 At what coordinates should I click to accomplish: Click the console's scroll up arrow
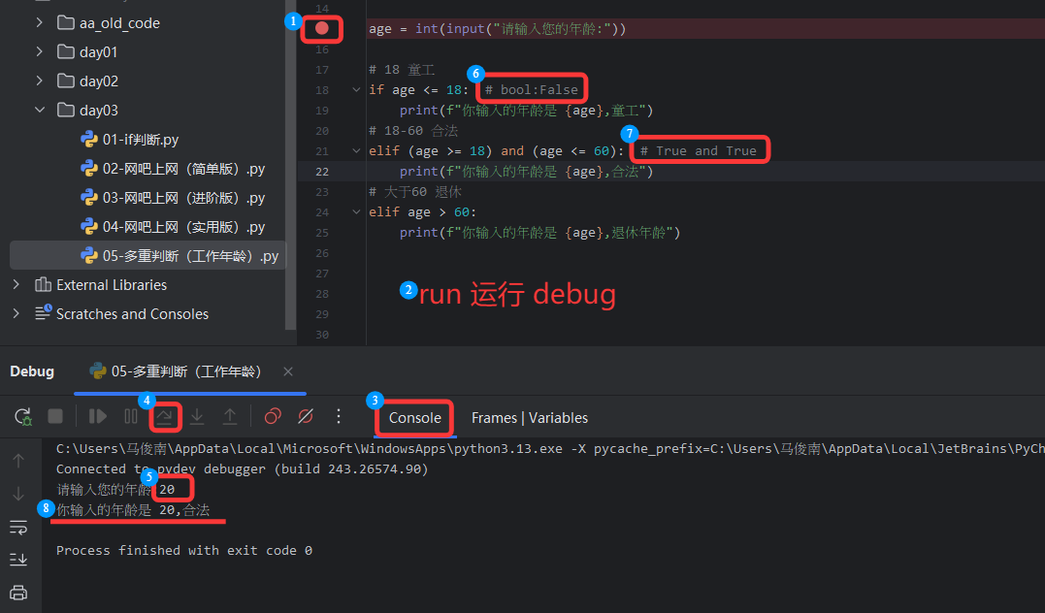[x=18, y=461]
